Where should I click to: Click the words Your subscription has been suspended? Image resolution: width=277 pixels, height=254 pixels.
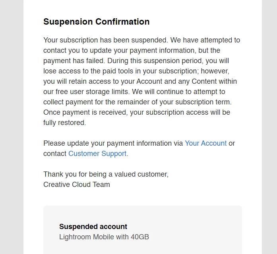point(105,40)
